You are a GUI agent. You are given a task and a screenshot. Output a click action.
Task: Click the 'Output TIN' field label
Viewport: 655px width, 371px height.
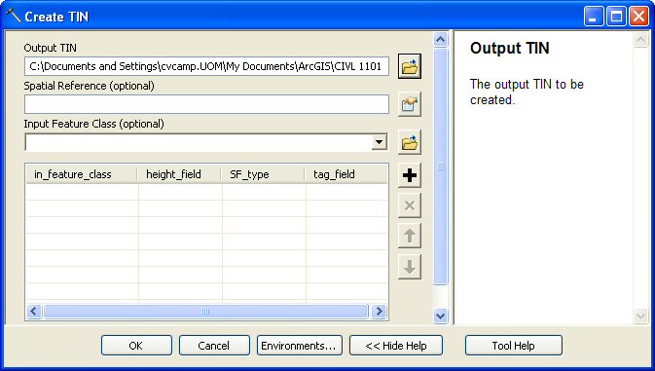[x=51, y=48]
